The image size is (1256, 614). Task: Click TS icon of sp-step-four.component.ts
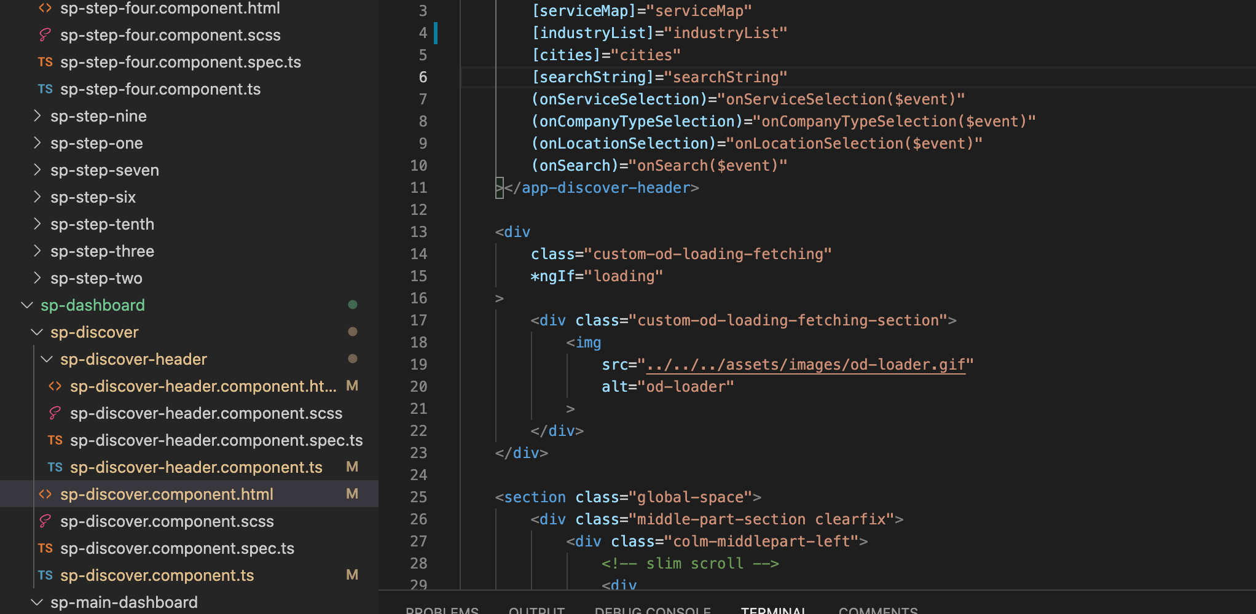[x=45, y=90]
